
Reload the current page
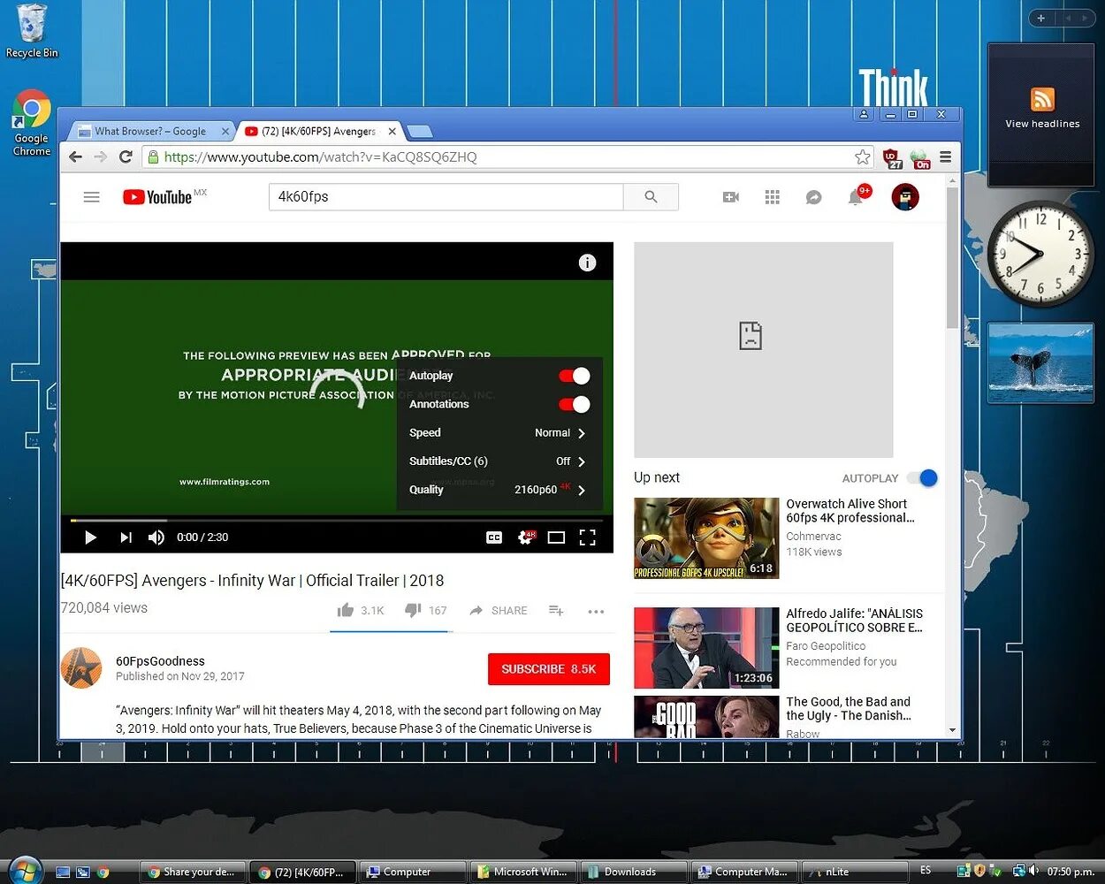point(126,157)
